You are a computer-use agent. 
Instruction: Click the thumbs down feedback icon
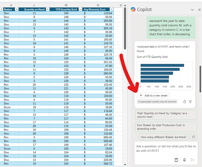tap(190, 102)
